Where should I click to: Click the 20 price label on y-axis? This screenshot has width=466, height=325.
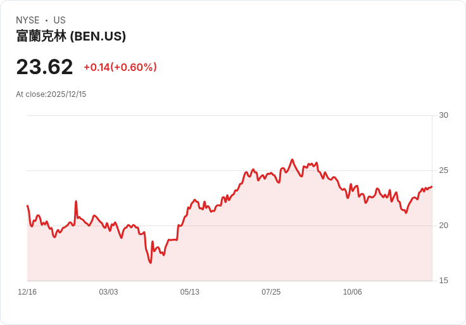[443, 226]
